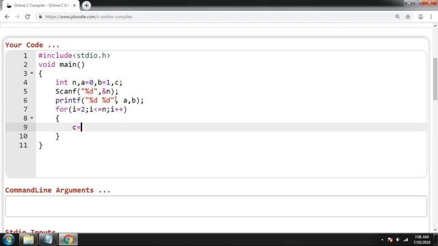Open the notepad app icon on the taskbar
Viewport: 438px width, 246px height.
click(x=48, y=240)
